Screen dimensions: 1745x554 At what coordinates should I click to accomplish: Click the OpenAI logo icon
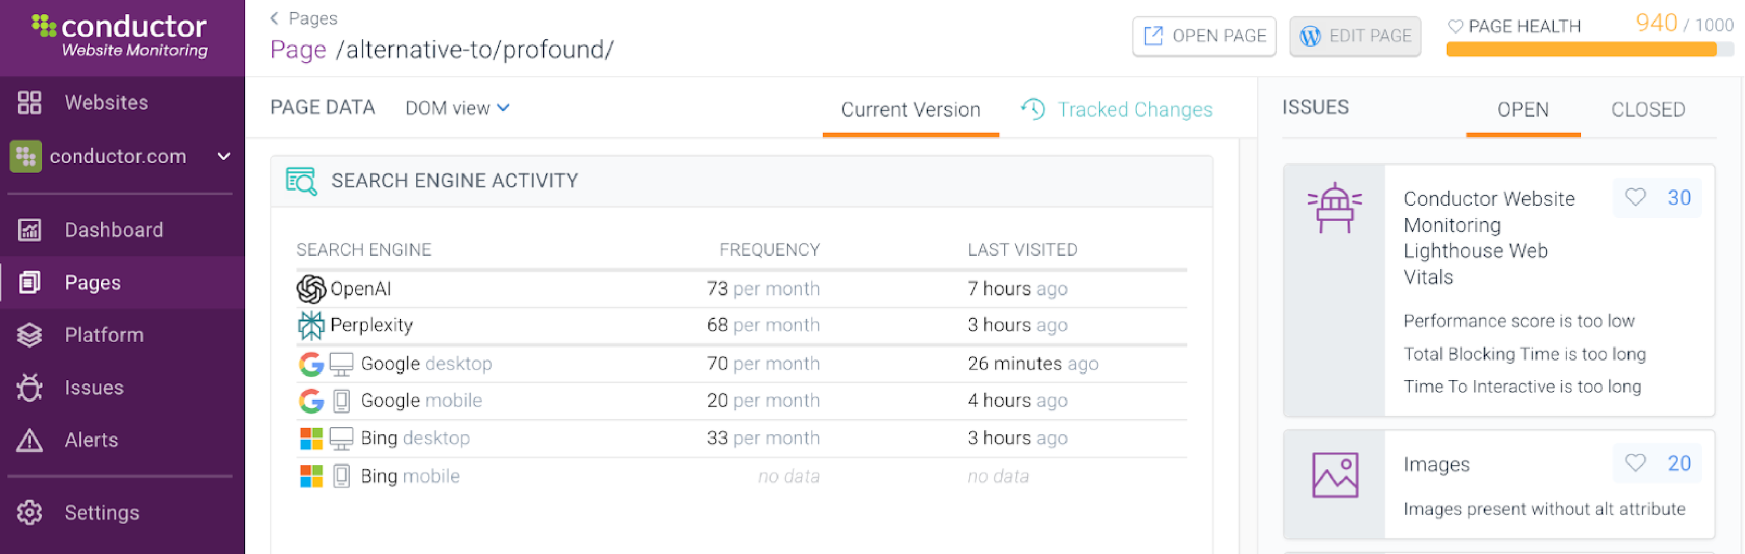(x=311, y=289)
